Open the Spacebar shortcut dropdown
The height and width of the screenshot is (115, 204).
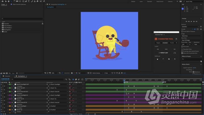click(x=190, y=26)
